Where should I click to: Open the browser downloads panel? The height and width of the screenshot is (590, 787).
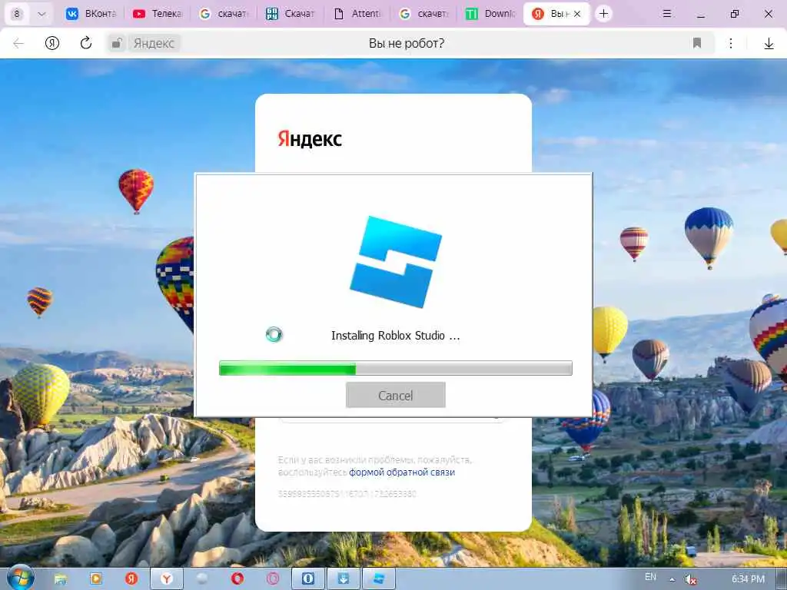tap(769, 44)
